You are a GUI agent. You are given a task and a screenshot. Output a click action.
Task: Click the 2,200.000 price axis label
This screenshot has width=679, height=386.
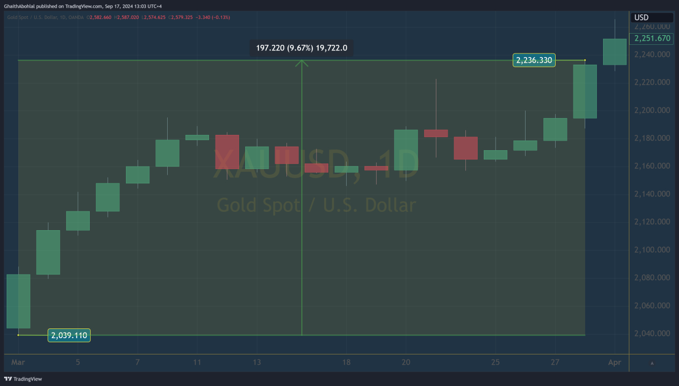pyautogui.click(x=652, y=110)
